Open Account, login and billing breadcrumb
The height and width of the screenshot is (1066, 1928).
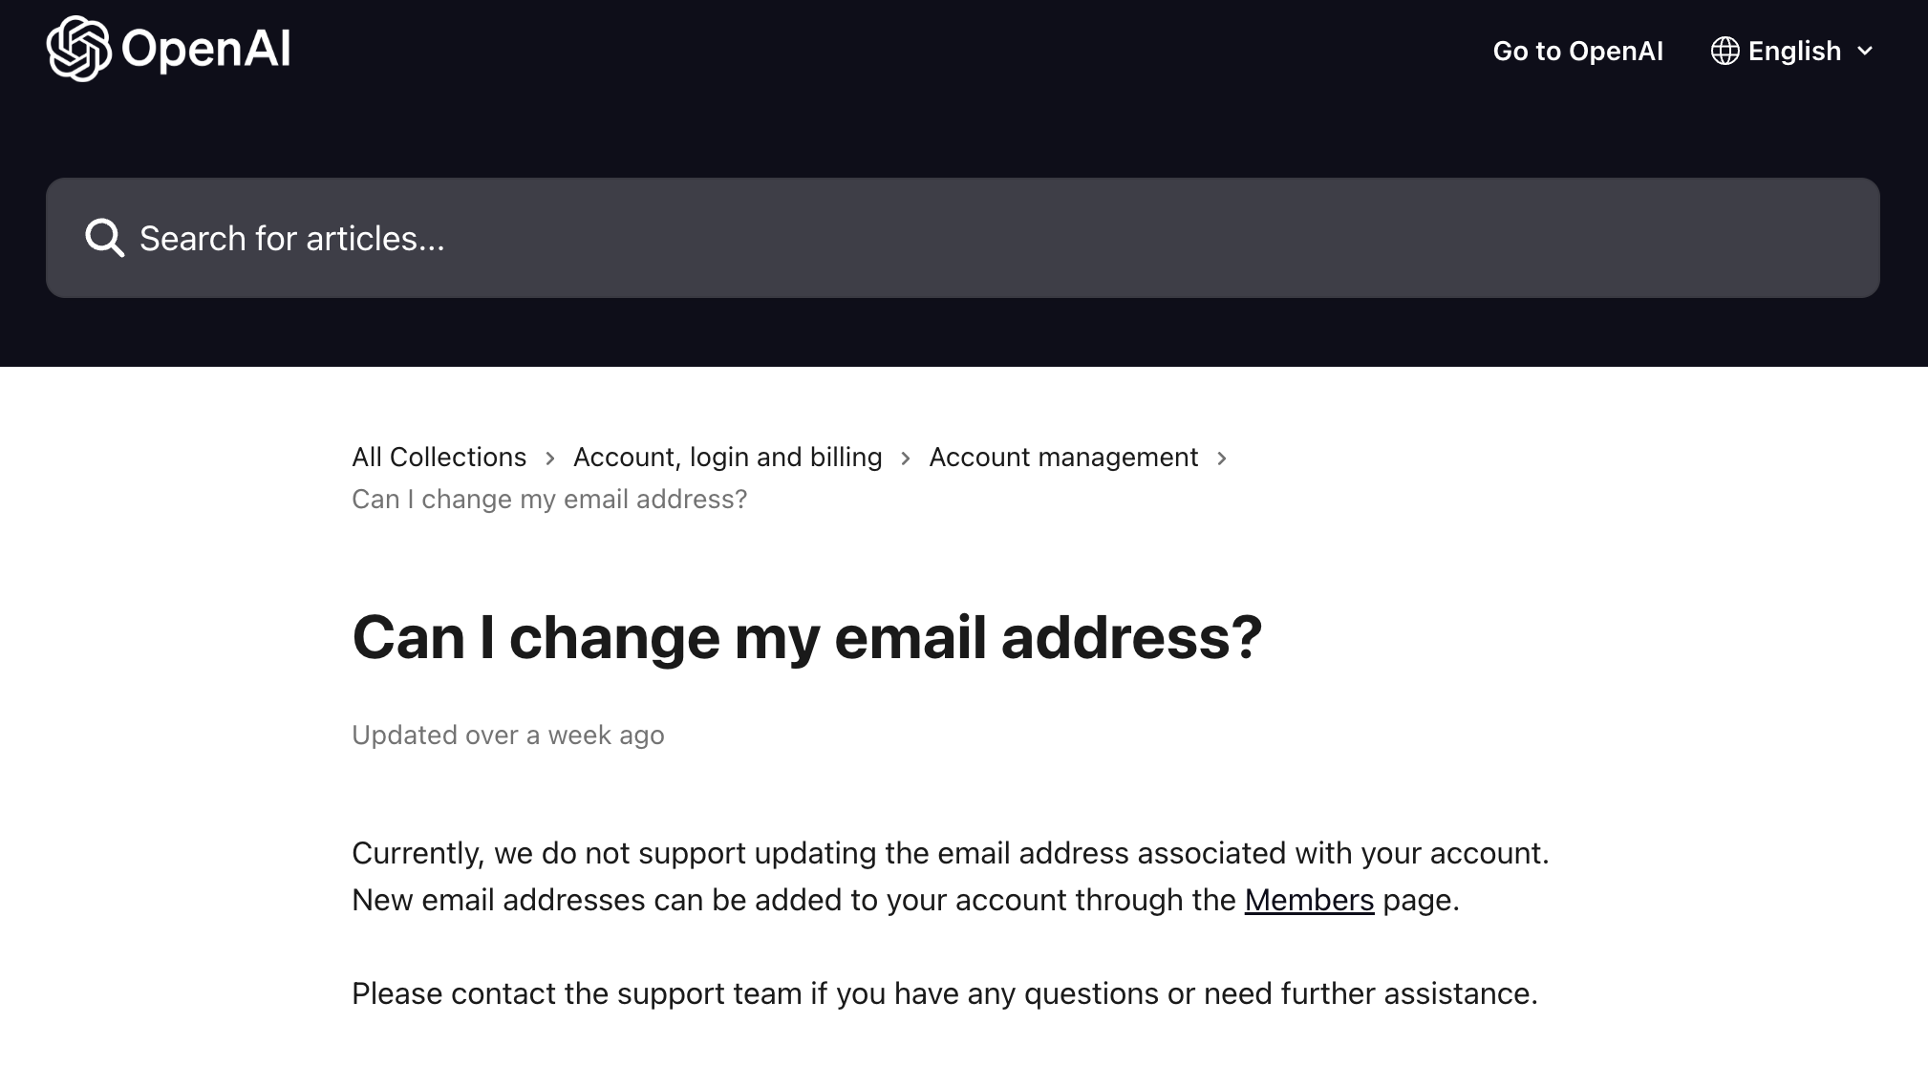[727, 458]
